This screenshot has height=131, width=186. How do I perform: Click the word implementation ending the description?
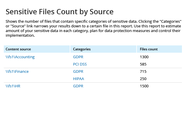point(20,35)
